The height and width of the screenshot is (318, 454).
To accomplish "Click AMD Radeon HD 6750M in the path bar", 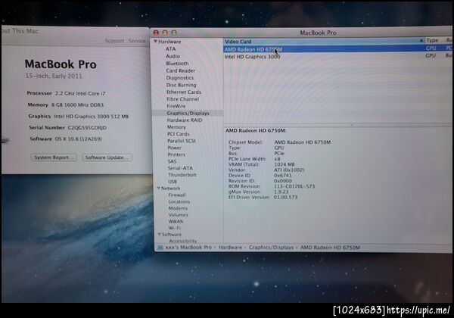I will [x=330, y=248].
